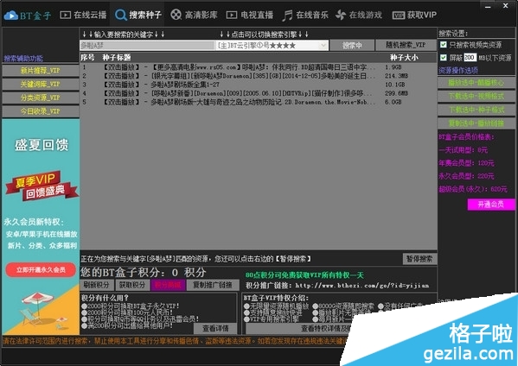
Task: Click the magenta 开通会员 button
Action: (x=491, y=205)
